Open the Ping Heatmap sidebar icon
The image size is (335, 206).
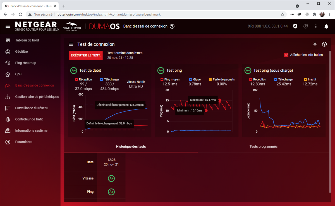click(x=8, y=63)
